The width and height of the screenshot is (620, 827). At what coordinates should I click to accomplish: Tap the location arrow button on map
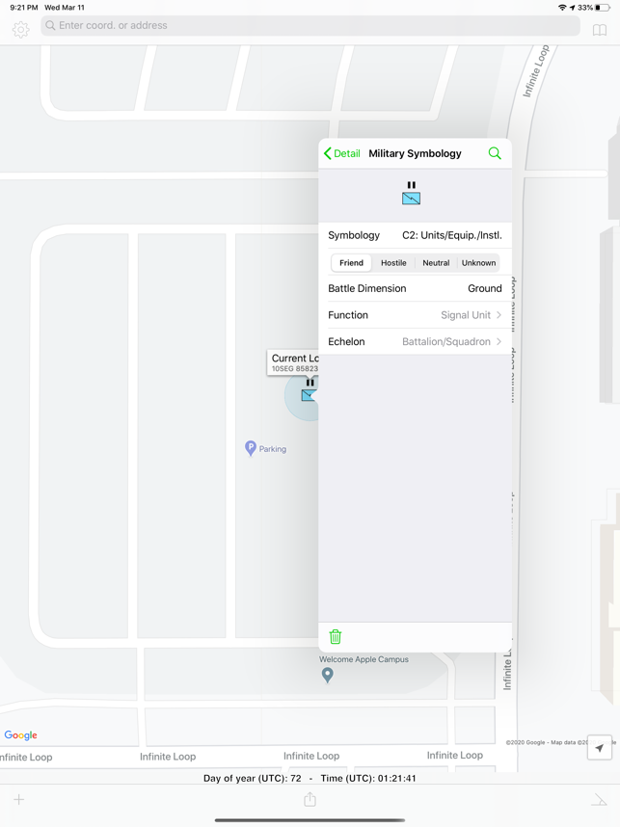[599, 748]
